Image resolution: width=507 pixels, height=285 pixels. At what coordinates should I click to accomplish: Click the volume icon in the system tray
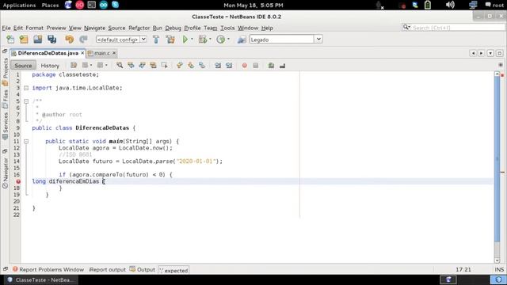pyautogui.click(x=450, y=5)
